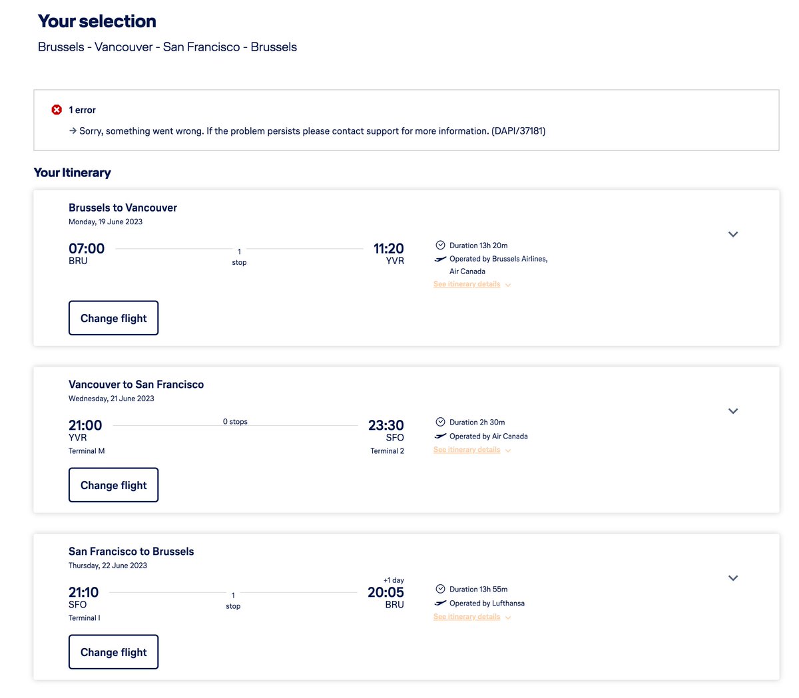Click the YVR code under 21:00
This screenshot has height=698, width=799.
pos(78,438)
